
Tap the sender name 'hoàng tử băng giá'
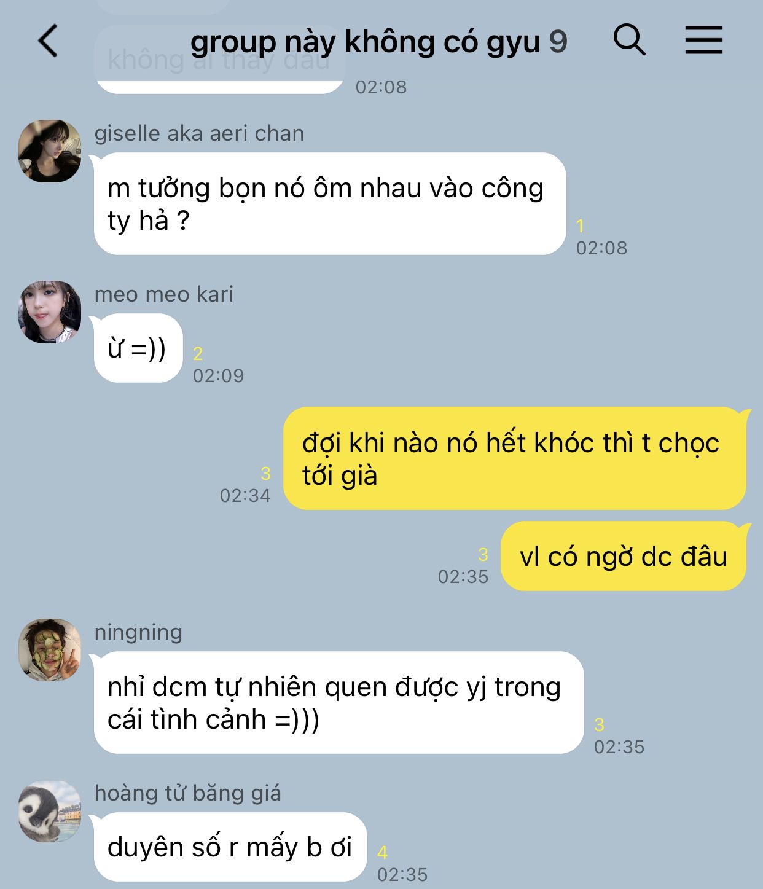click(188, 793)
